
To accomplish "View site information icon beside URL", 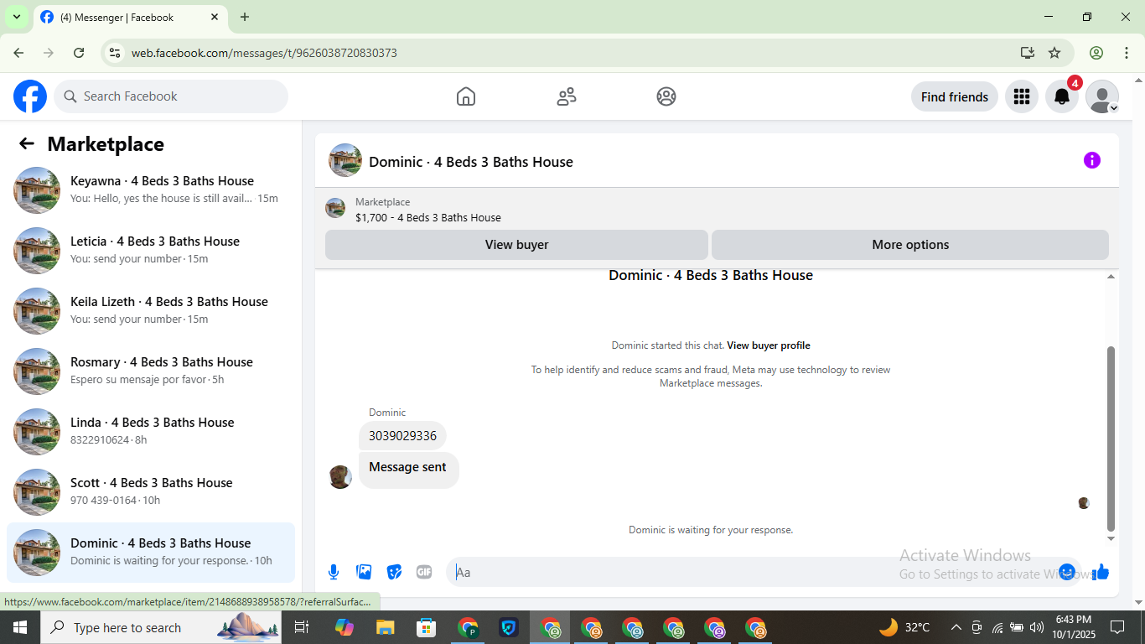I will (x=115, y=53).
